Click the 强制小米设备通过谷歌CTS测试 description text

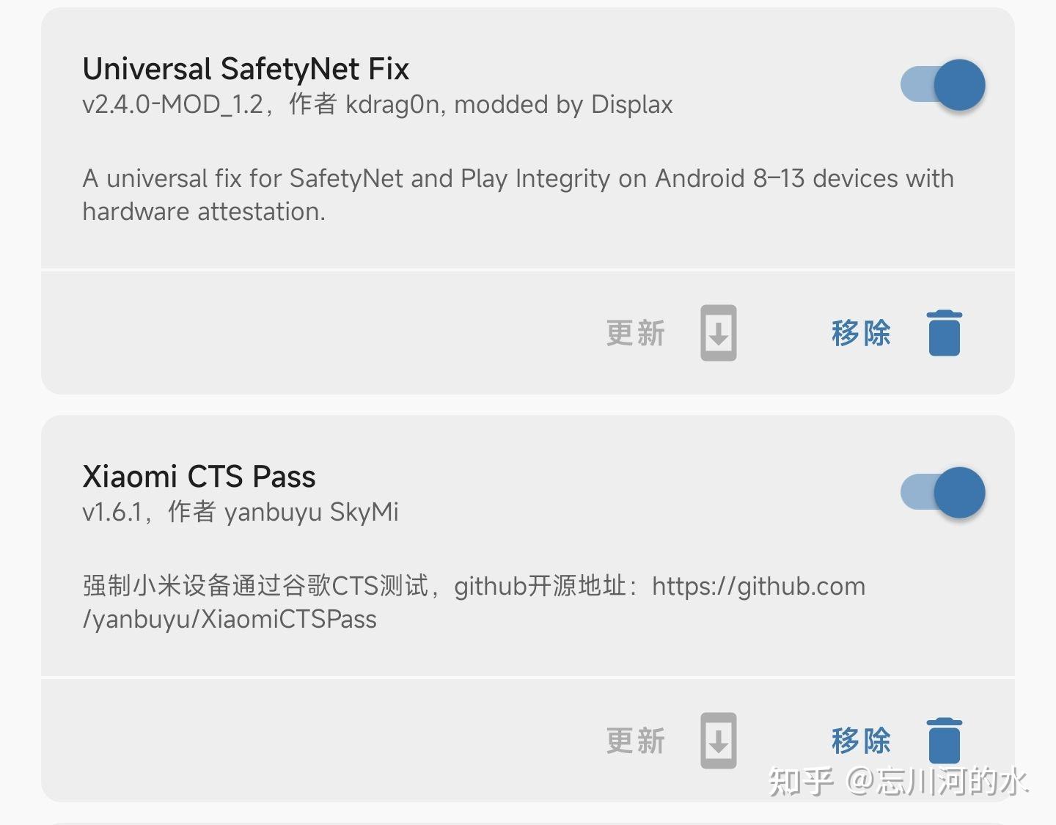click(x=255, y=587)
